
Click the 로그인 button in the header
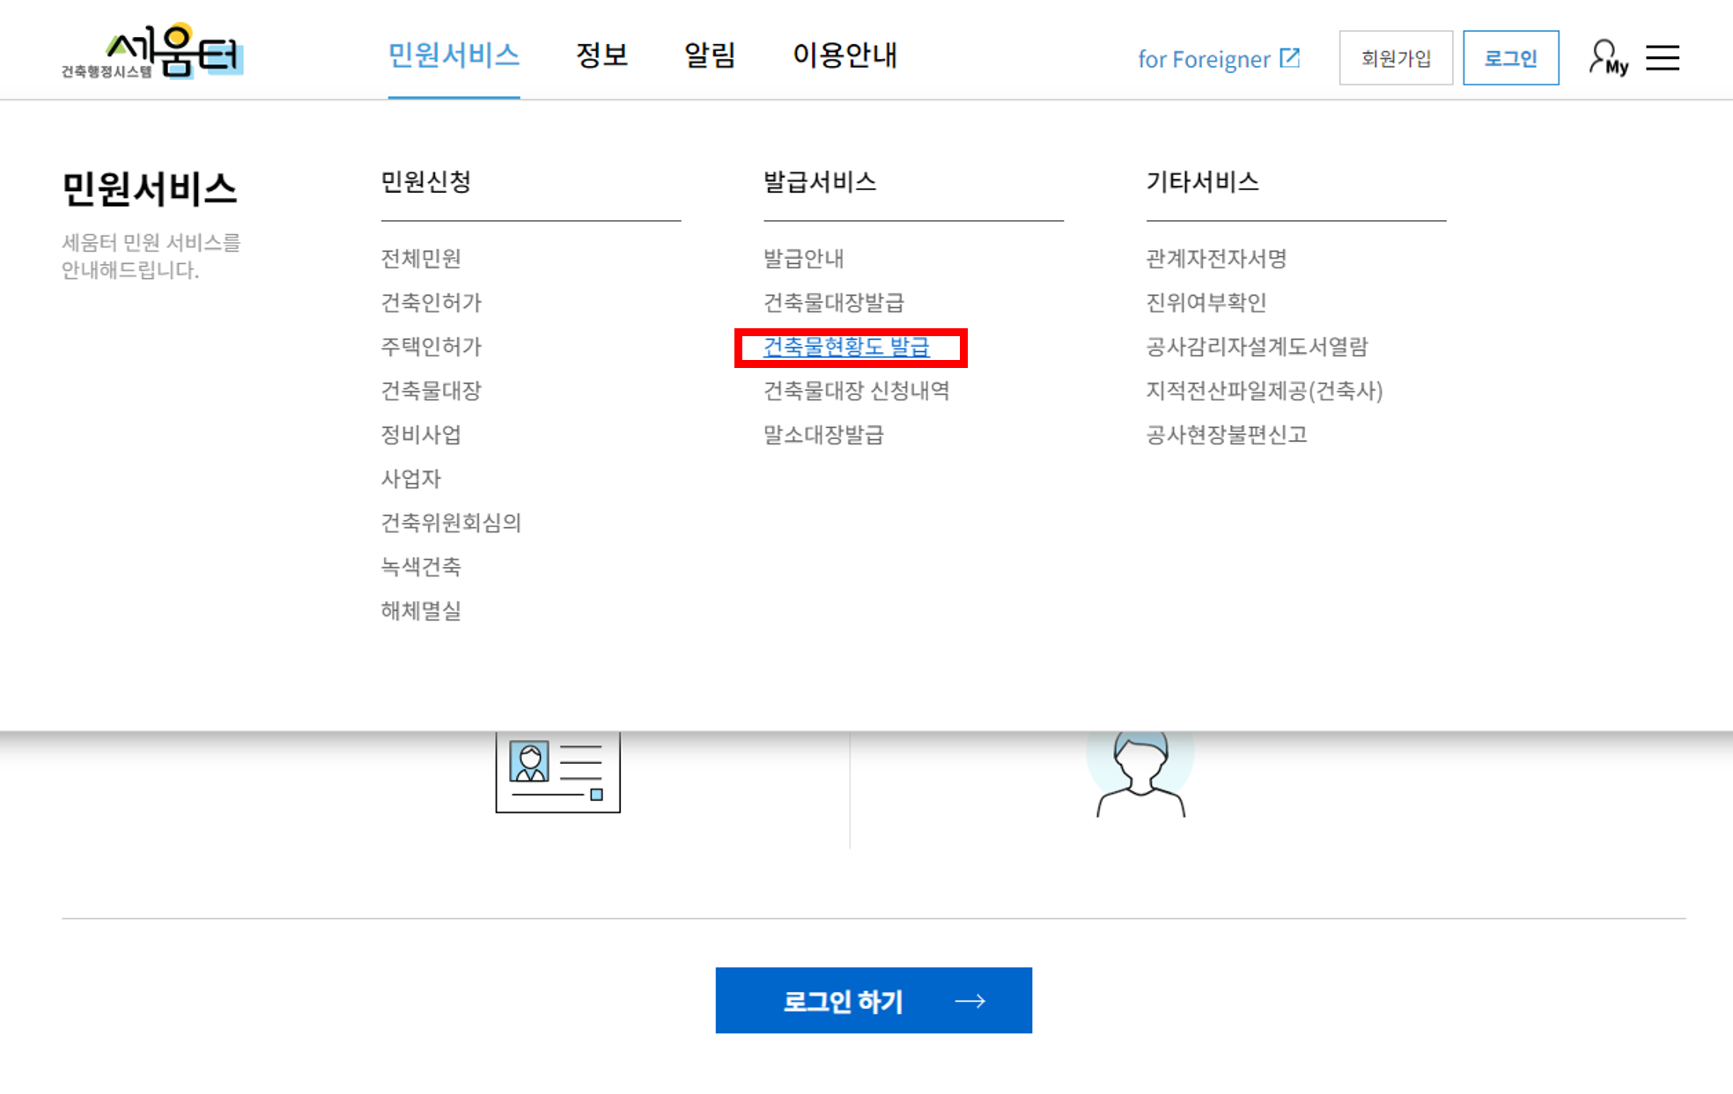tap(1510, 58)
